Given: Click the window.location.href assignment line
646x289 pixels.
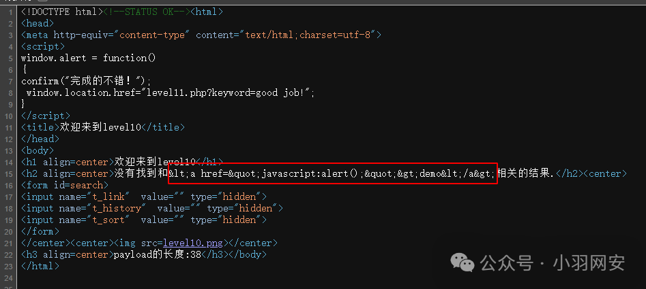Looking at the screenshot, I should click(x=171, y=92).
